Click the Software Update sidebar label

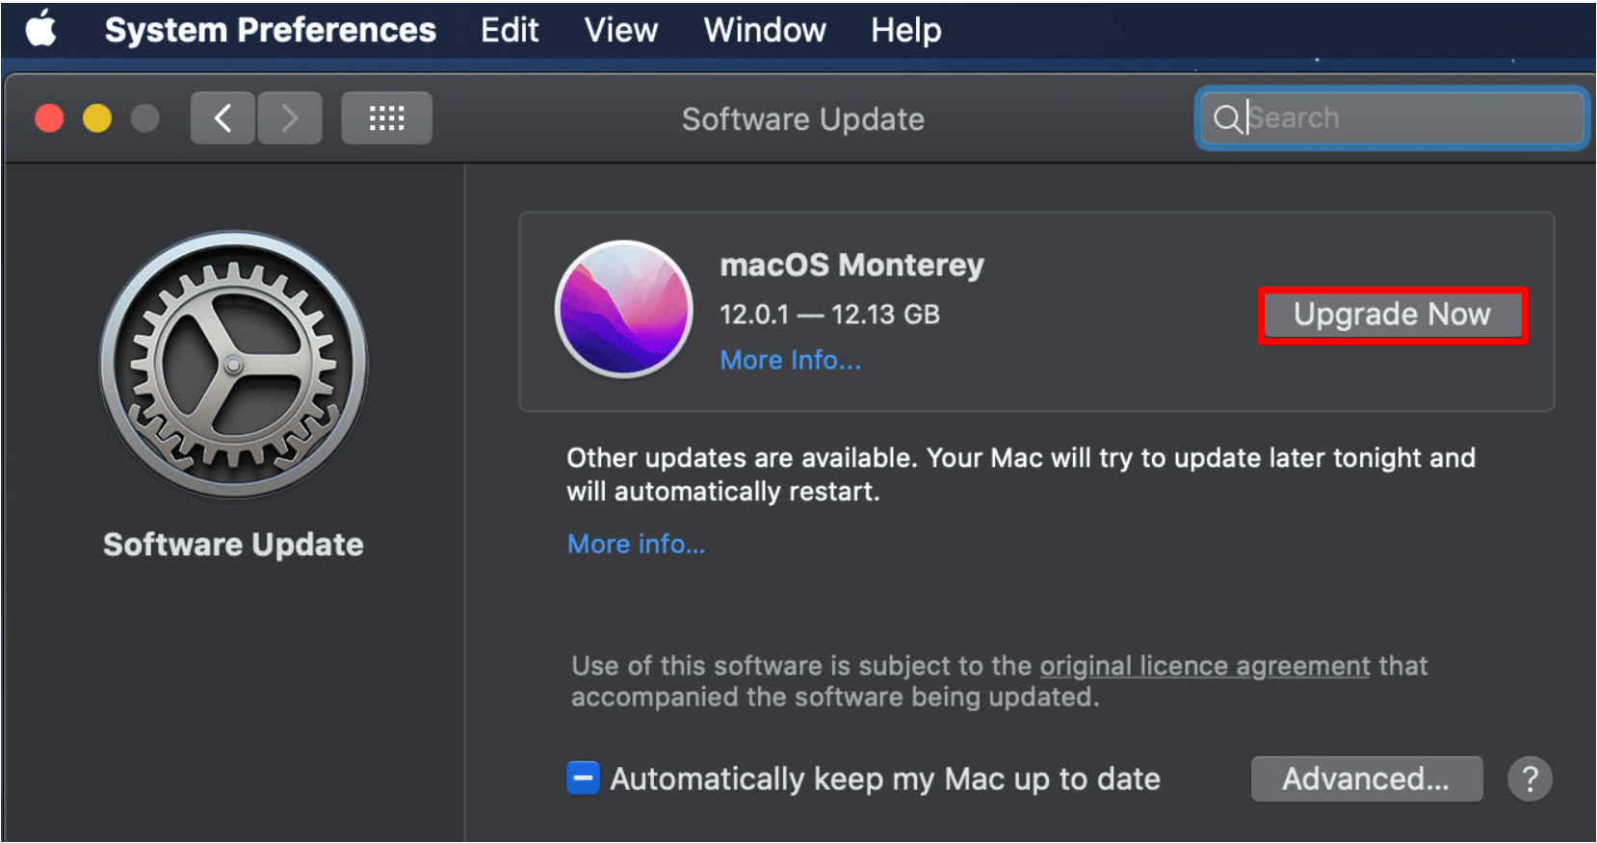pos(233,544)
